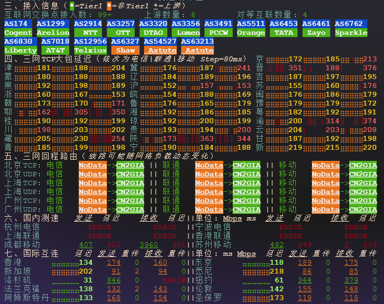
Task: Click the 新加坡 latency 202
Action: (86, 271)
